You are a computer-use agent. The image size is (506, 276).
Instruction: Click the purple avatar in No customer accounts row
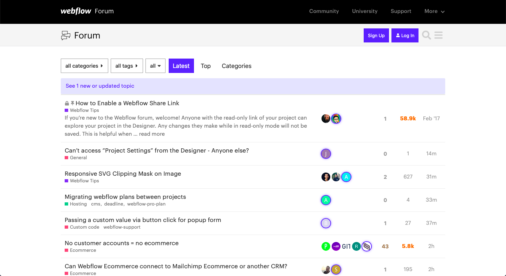point(336,246)
